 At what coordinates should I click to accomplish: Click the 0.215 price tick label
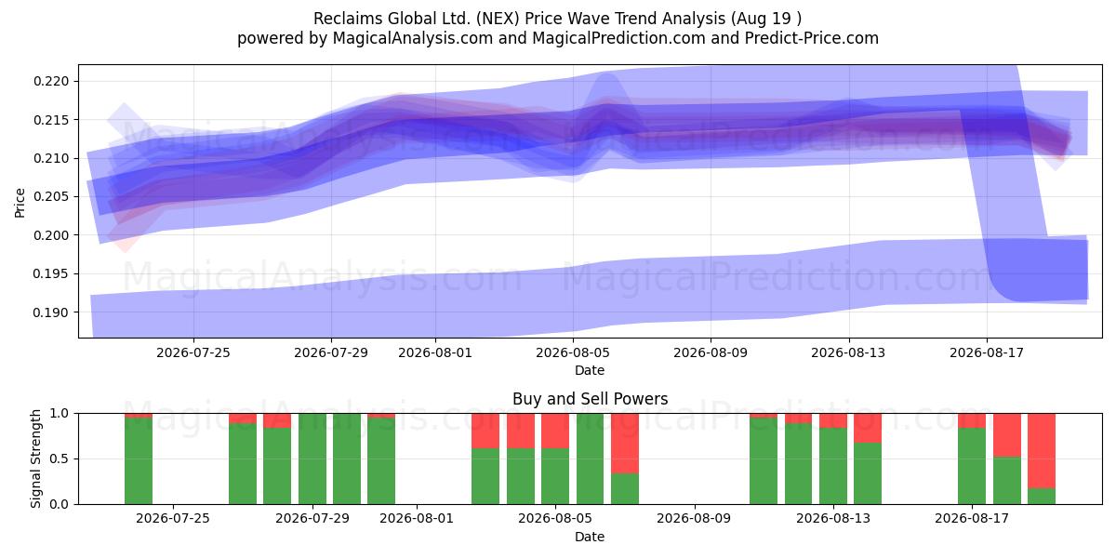point(53,120)
